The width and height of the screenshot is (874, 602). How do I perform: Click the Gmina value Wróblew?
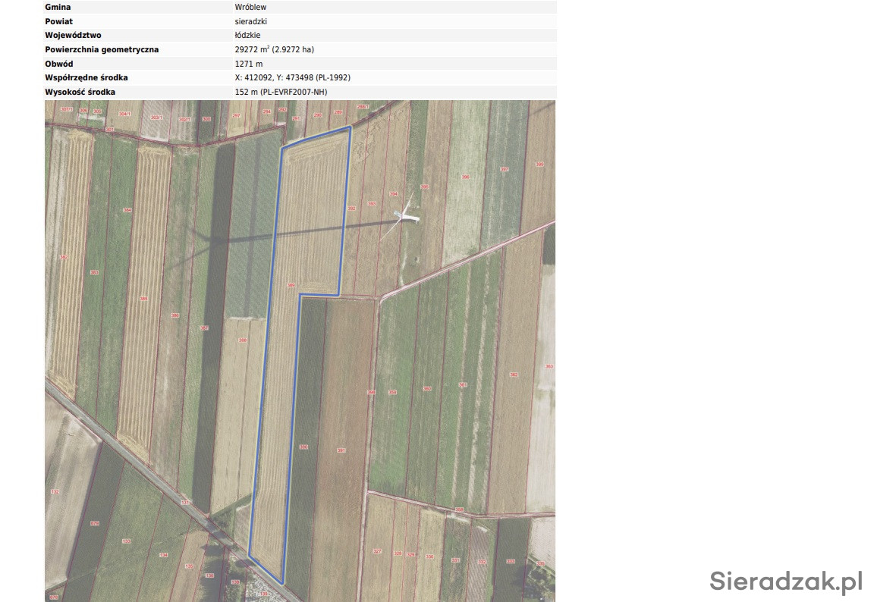pyautogui.click(x=250, y=7)
